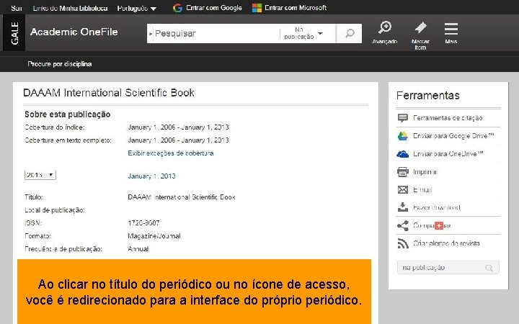Click the DAAAM International Scientific Book heading
Viewport: 519px width, 324px height.
109,93
